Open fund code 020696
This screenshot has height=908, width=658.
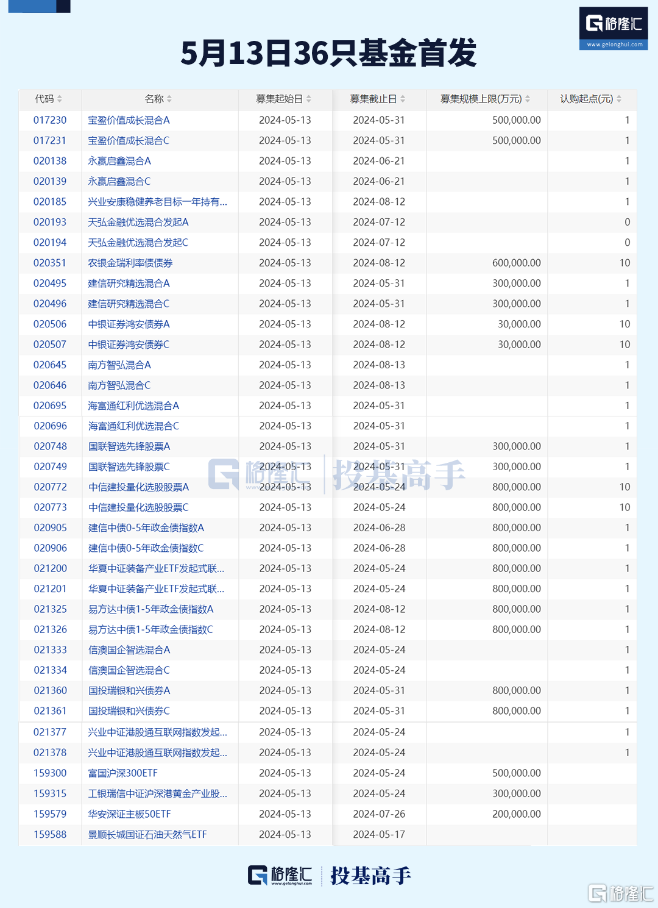pos(51,426)
